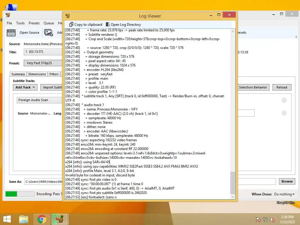
Task: Open Log Directory from Log Viewer toolbar
Action: [x=123, y=25]
